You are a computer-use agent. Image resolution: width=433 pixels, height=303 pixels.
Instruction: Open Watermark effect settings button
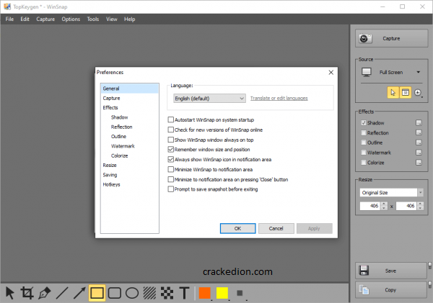(419, 153)
